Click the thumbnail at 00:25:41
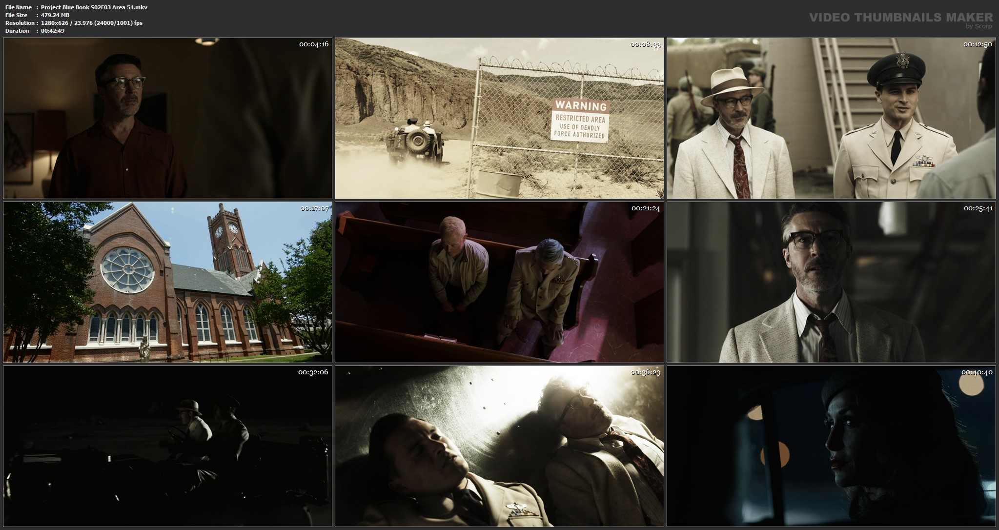The width and height of the screenshot is (999, 530). pos(831,283)
